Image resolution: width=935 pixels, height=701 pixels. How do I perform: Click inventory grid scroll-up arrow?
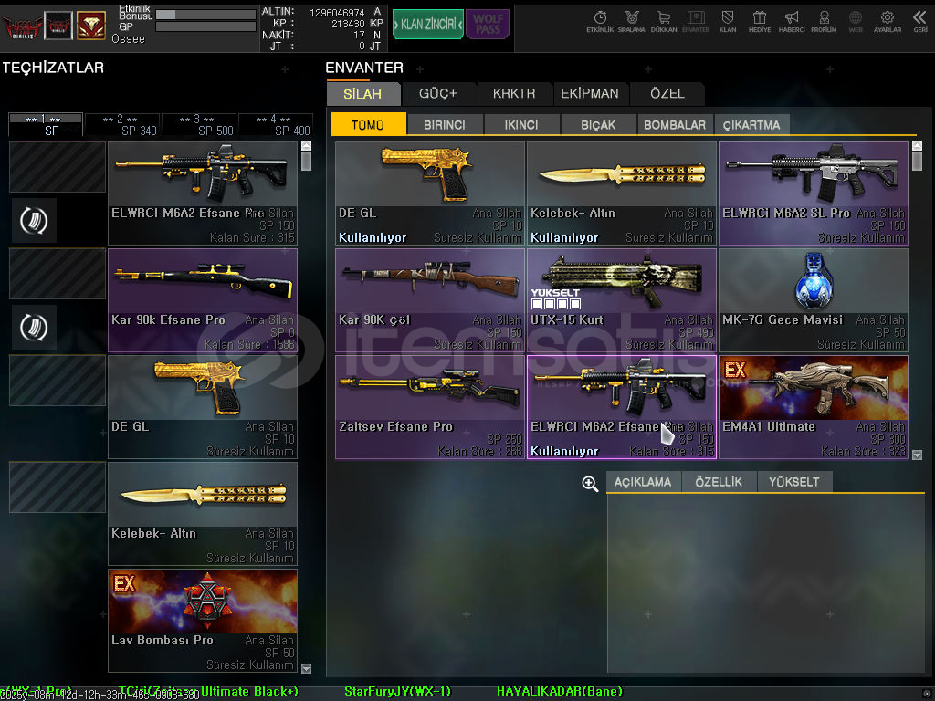pos(918,145)
